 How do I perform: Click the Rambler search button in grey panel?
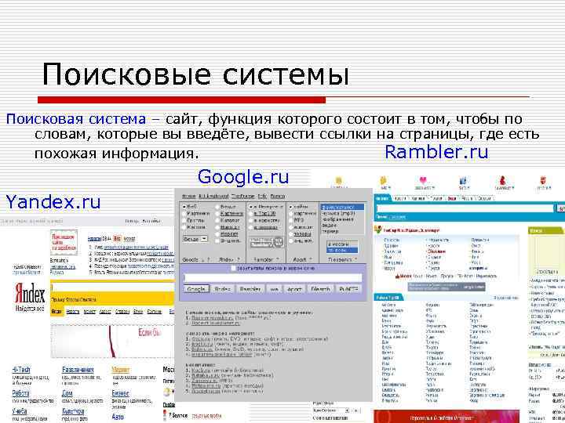click(x=250, y=289)
